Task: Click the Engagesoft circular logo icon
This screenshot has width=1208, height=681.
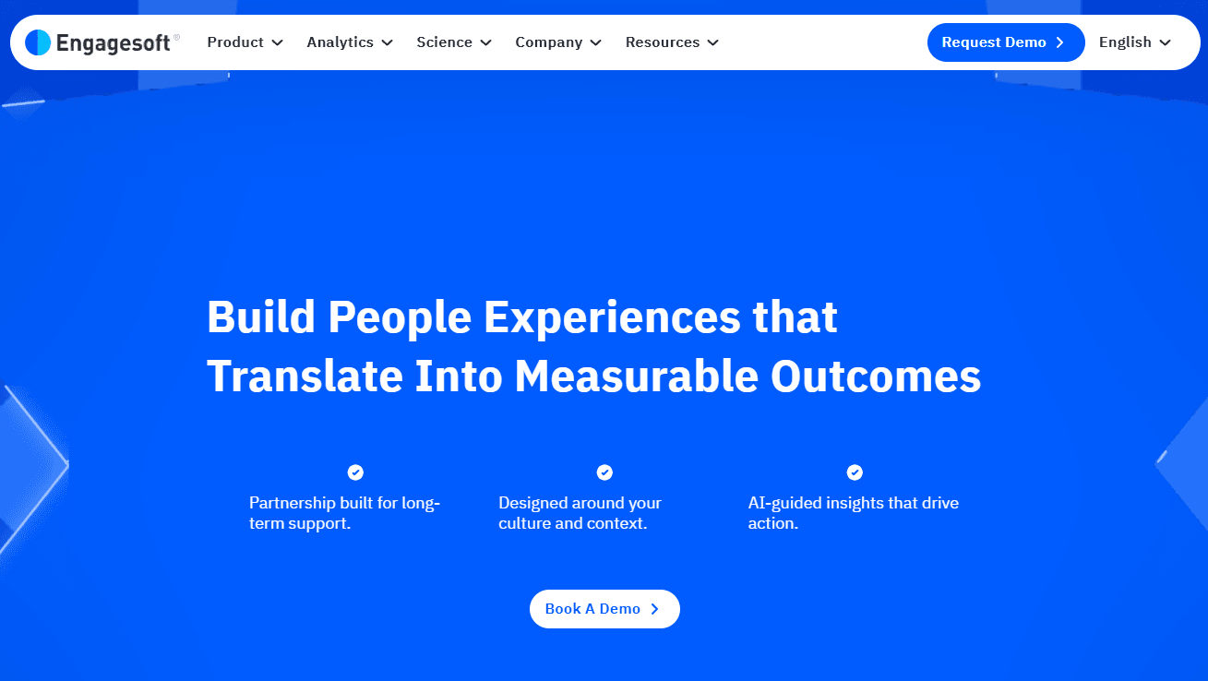Action: point(38,42)
